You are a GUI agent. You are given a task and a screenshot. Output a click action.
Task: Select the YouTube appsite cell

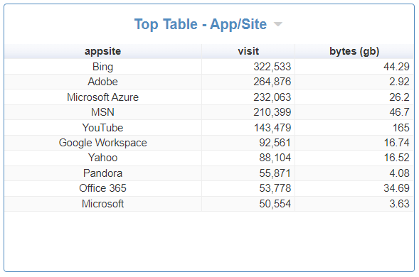click(103, 128)
